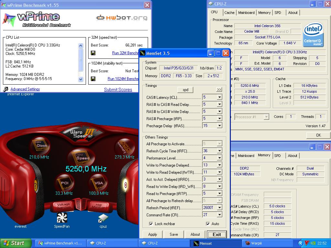
Task: Switch to Memory tab in top CPU-Z window
Action: pyautogui.click(x=264, y=13)
